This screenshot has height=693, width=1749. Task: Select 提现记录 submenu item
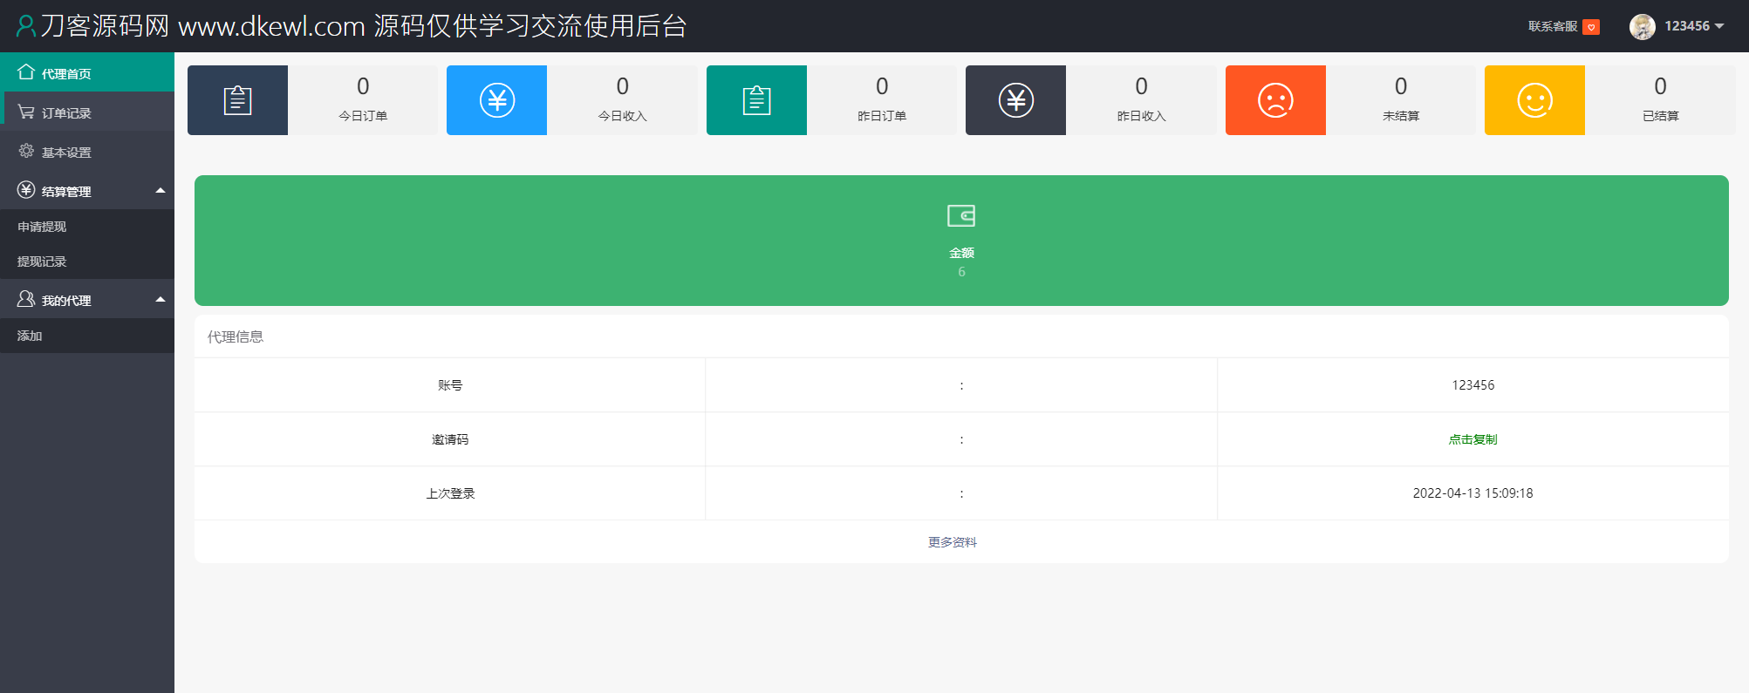(87, 262)
